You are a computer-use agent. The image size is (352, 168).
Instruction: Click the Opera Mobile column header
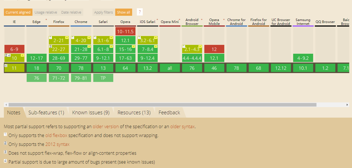coord(214,22)
